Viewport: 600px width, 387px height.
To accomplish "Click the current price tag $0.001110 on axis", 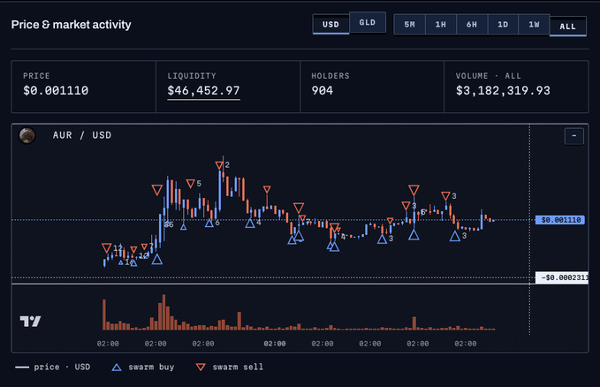I will point(560,220).
